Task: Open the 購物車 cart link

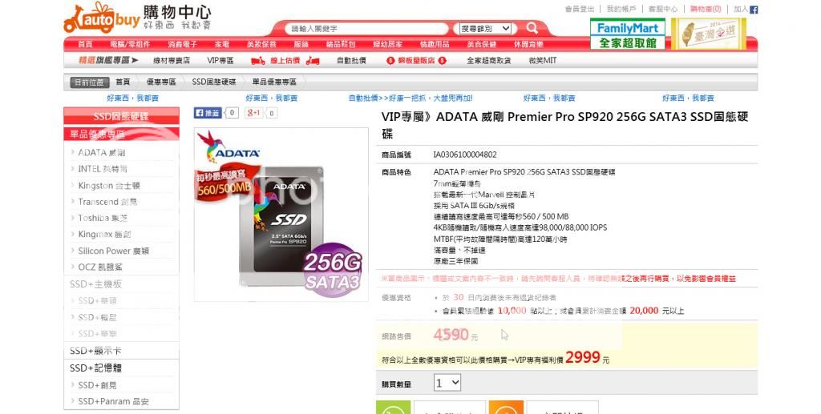Action: (706, 10)
